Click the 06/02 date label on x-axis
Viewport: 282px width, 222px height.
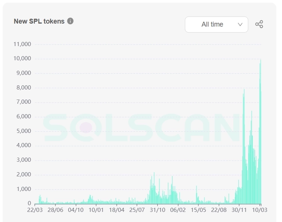(x=178, y=210)
